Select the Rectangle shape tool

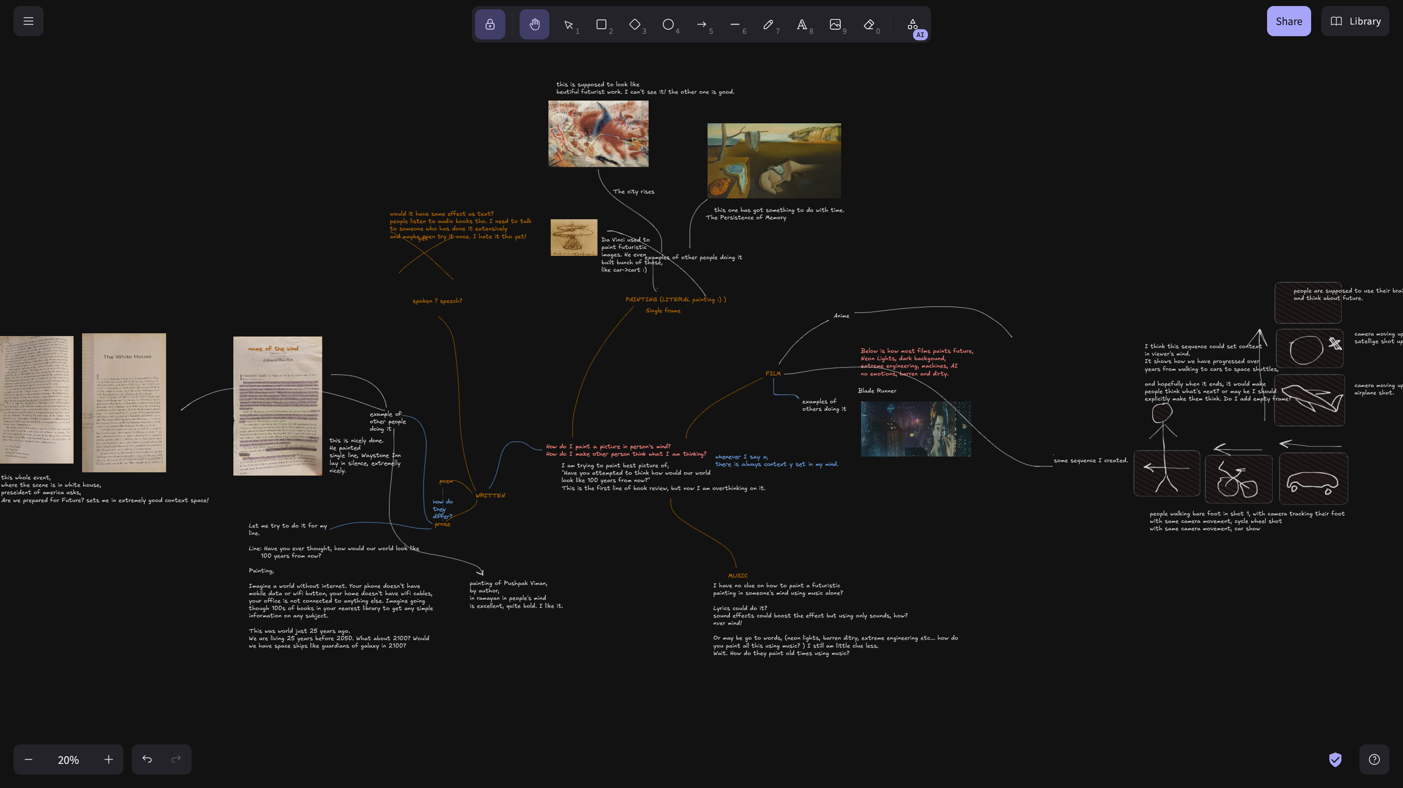point(601,25)
